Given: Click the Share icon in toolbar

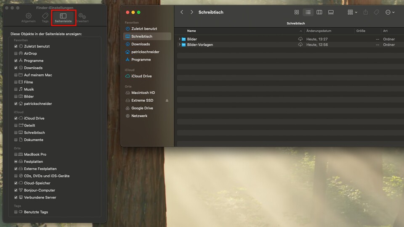Looking at the screenshot, I should 366,13.
